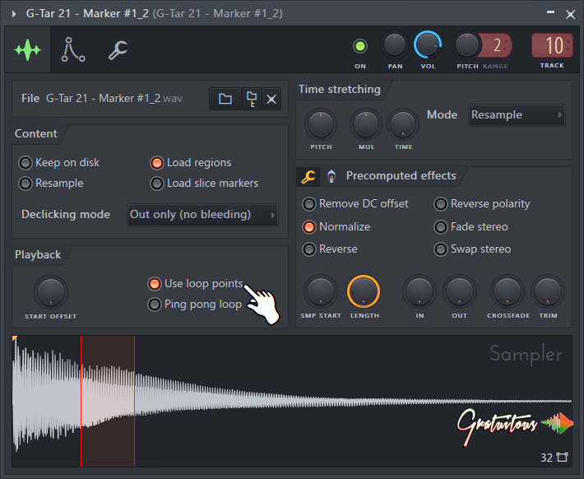584x479 pixels.
Task: Close the channel settings window
Action: tap(570, 15)
